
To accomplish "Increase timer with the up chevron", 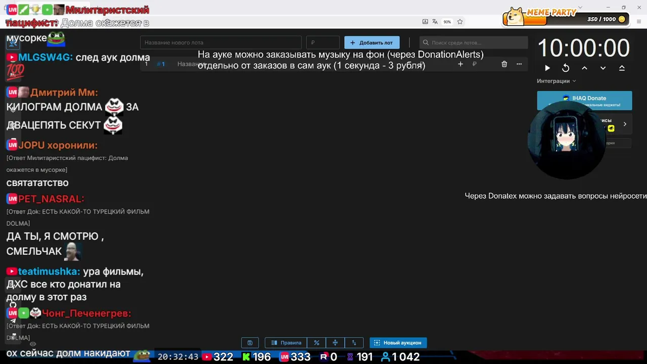I will (584, 68).
